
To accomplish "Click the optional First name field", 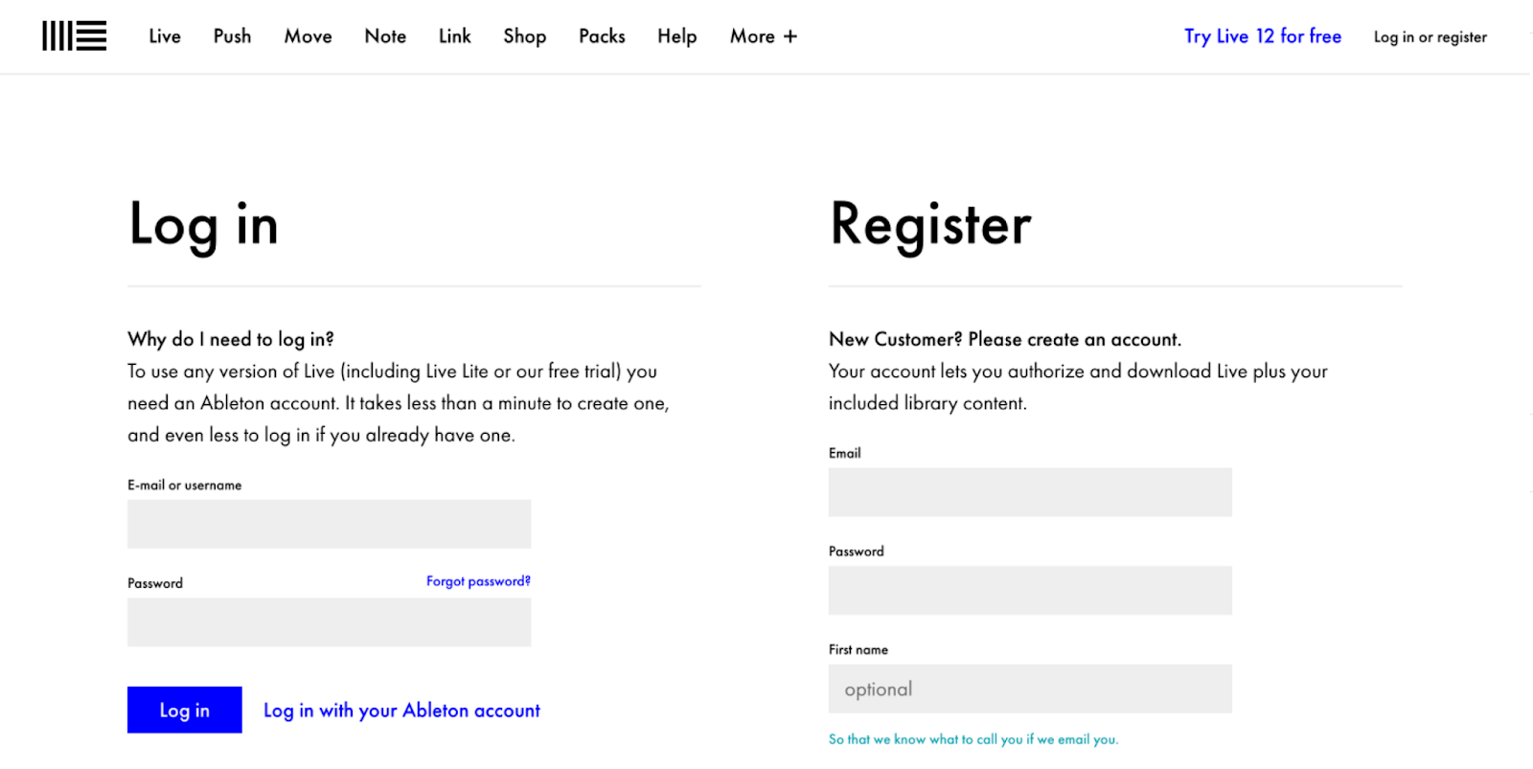I will (x=1030, y=689).
